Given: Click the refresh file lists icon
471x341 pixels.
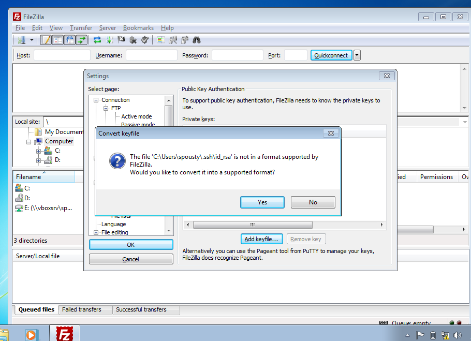Looking at the screenshot, I should point(97,40).
